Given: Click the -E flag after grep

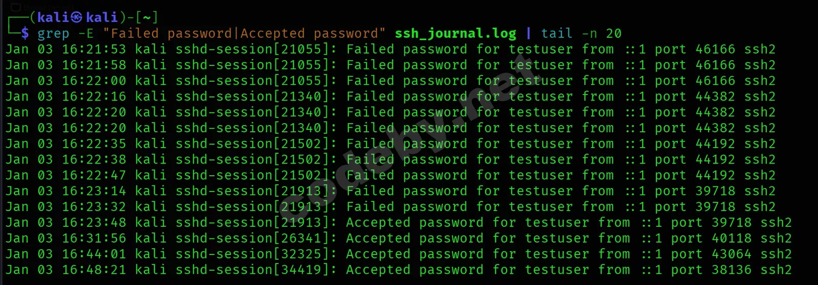Looking at the screenshot, I should point(86,34).
